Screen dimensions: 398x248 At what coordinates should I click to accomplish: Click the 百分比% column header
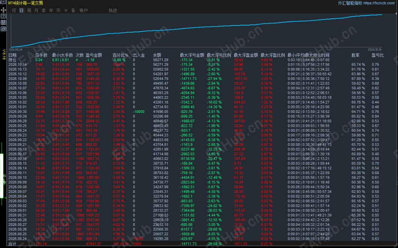pos(120,55)
